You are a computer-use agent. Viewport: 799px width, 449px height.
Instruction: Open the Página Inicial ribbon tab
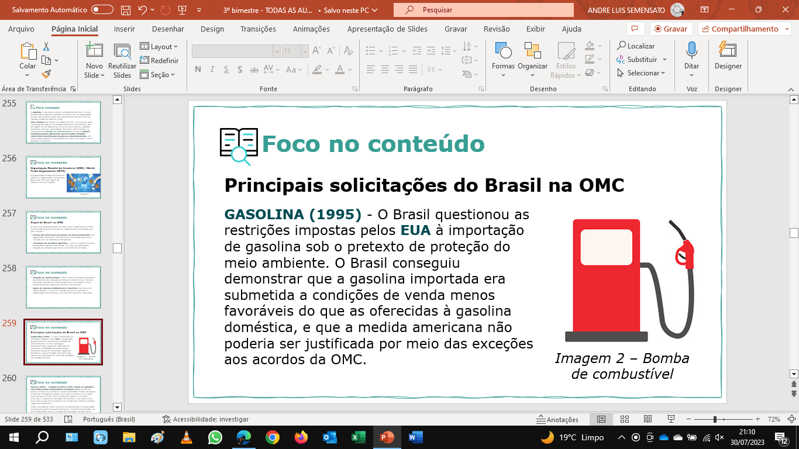tap(74, 29)
